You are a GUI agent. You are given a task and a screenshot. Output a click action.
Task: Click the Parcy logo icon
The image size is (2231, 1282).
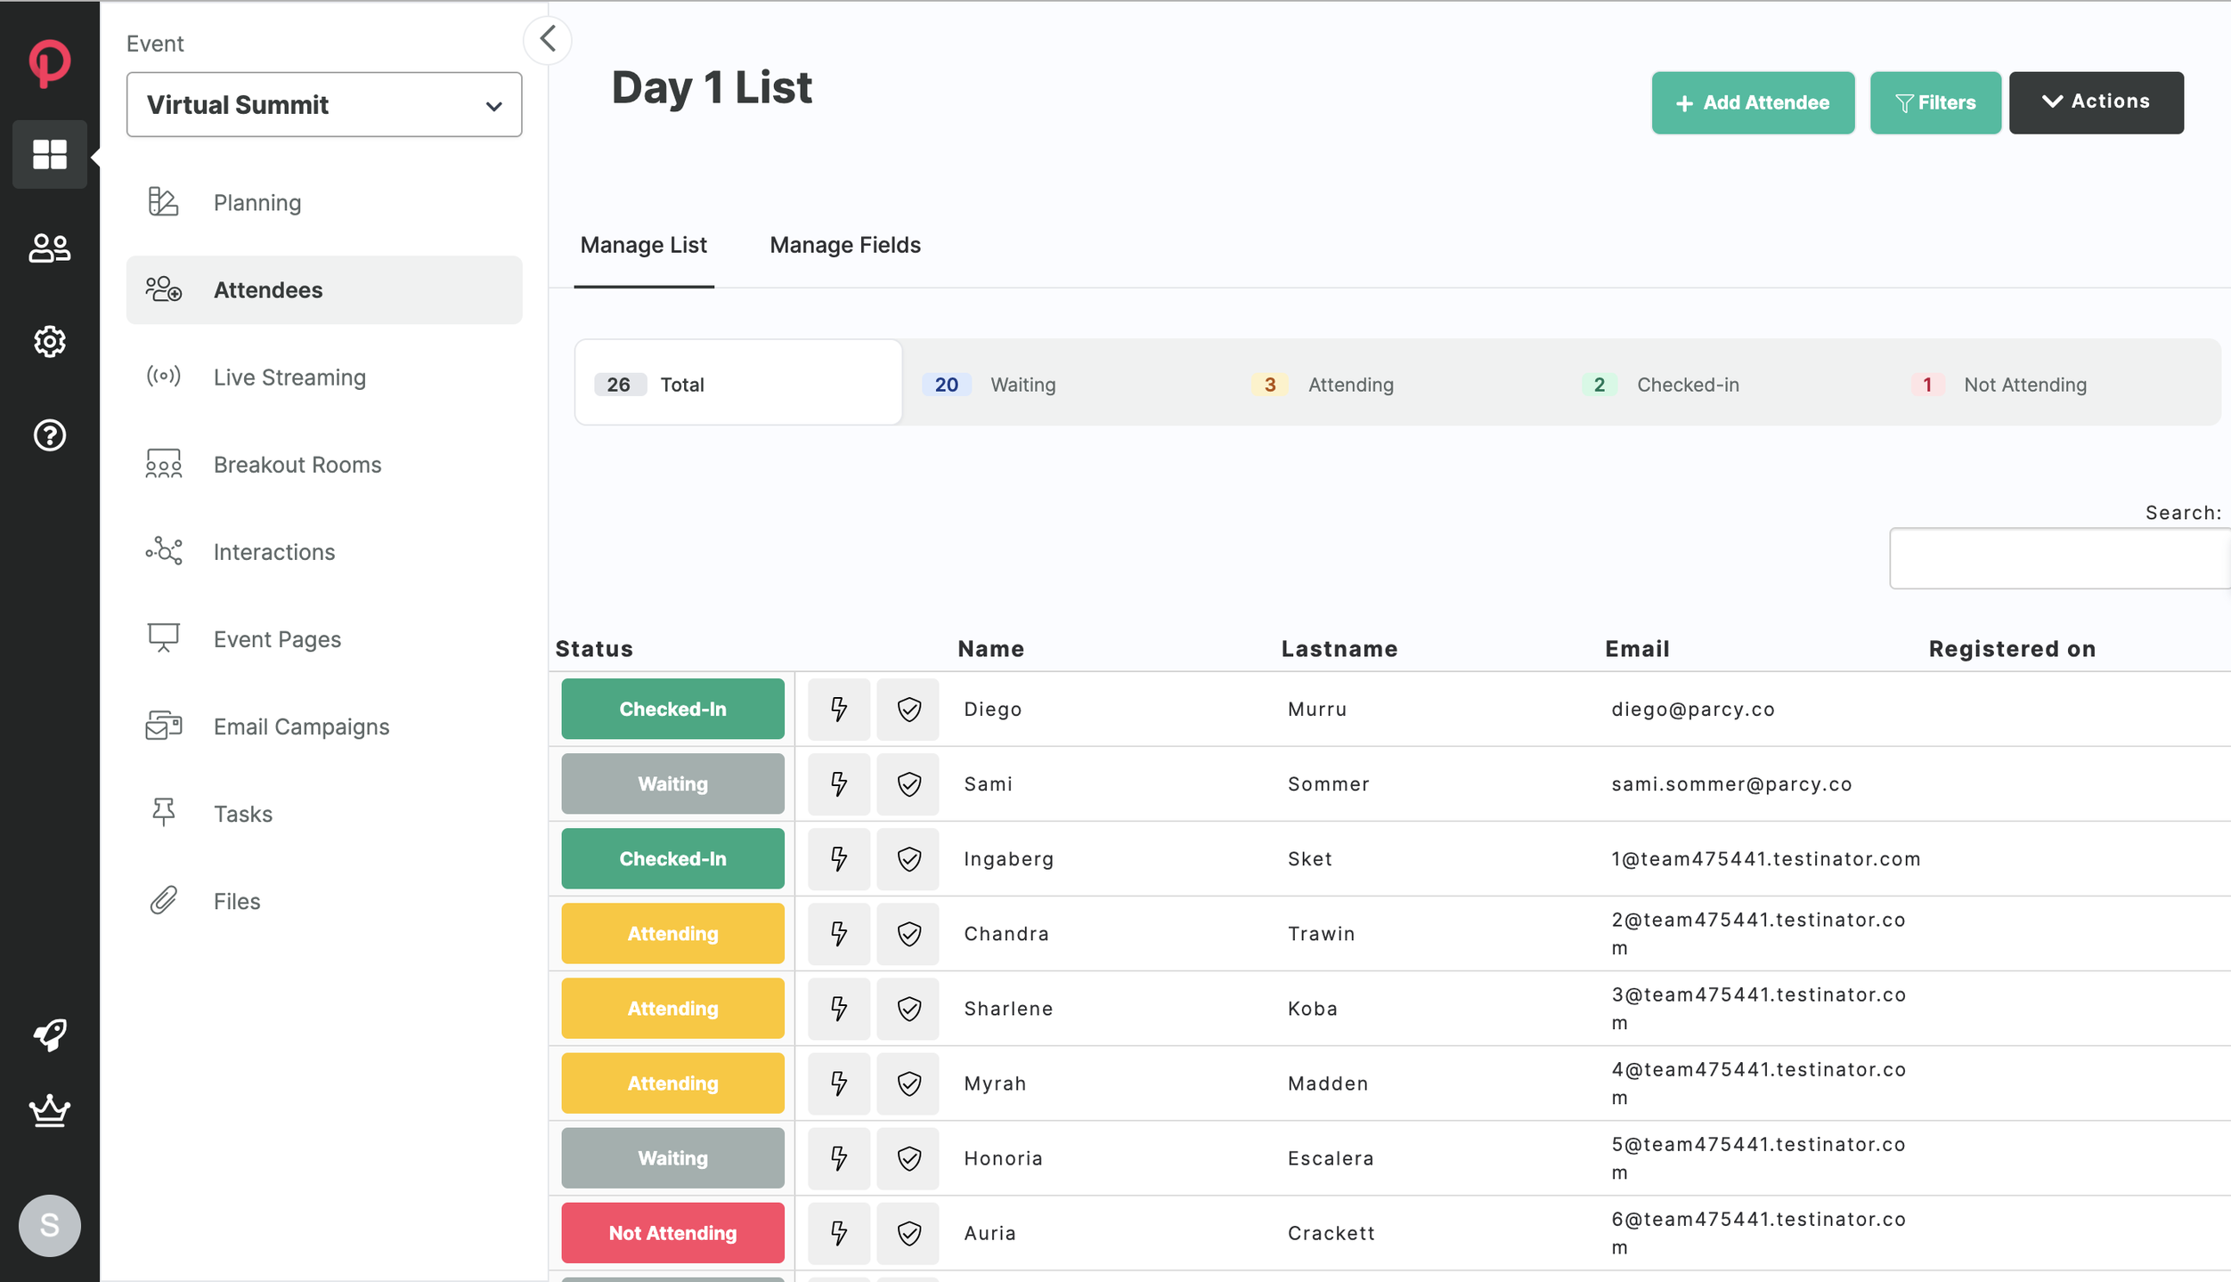(50, 63)
